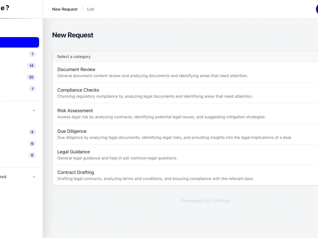Image resolution: width=318 pixels, height=238 pixels.
Task: Pick the Risk Assessment category
Action: click(185, 114)
